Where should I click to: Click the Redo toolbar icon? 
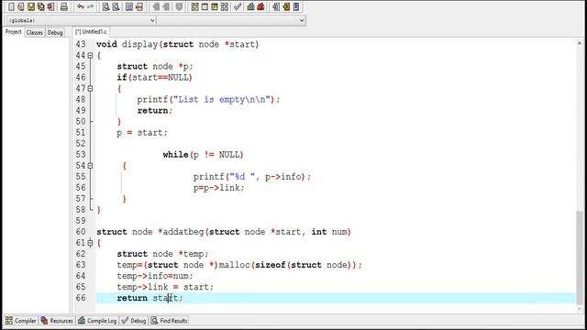91,6
